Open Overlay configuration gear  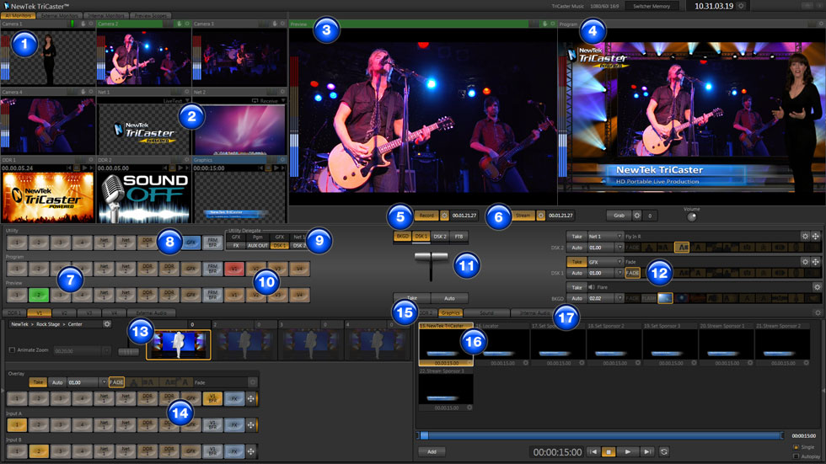click(253, 382)
